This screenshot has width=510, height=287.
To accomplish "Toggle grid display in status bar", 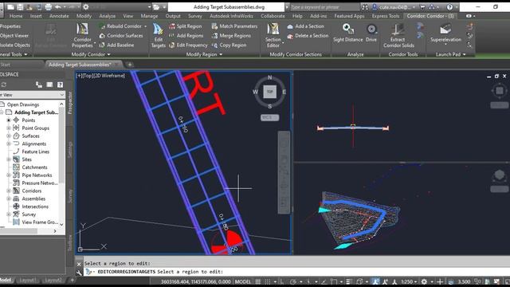I will (258, 281).
